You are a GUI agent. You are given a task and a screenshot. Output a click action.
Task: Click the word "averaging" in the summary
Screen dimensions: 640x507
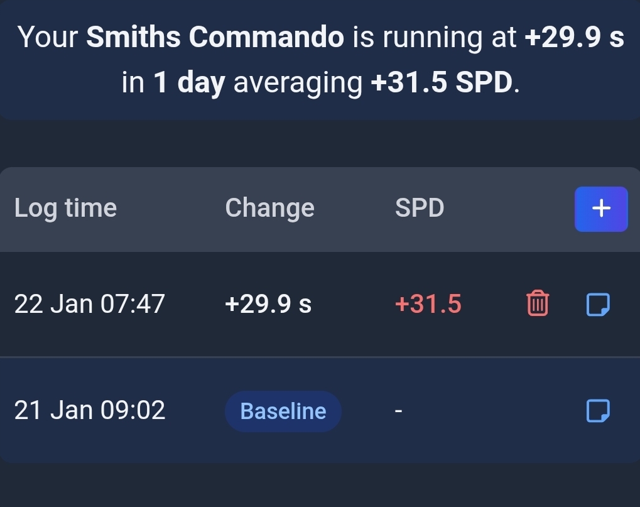(298, 83)
